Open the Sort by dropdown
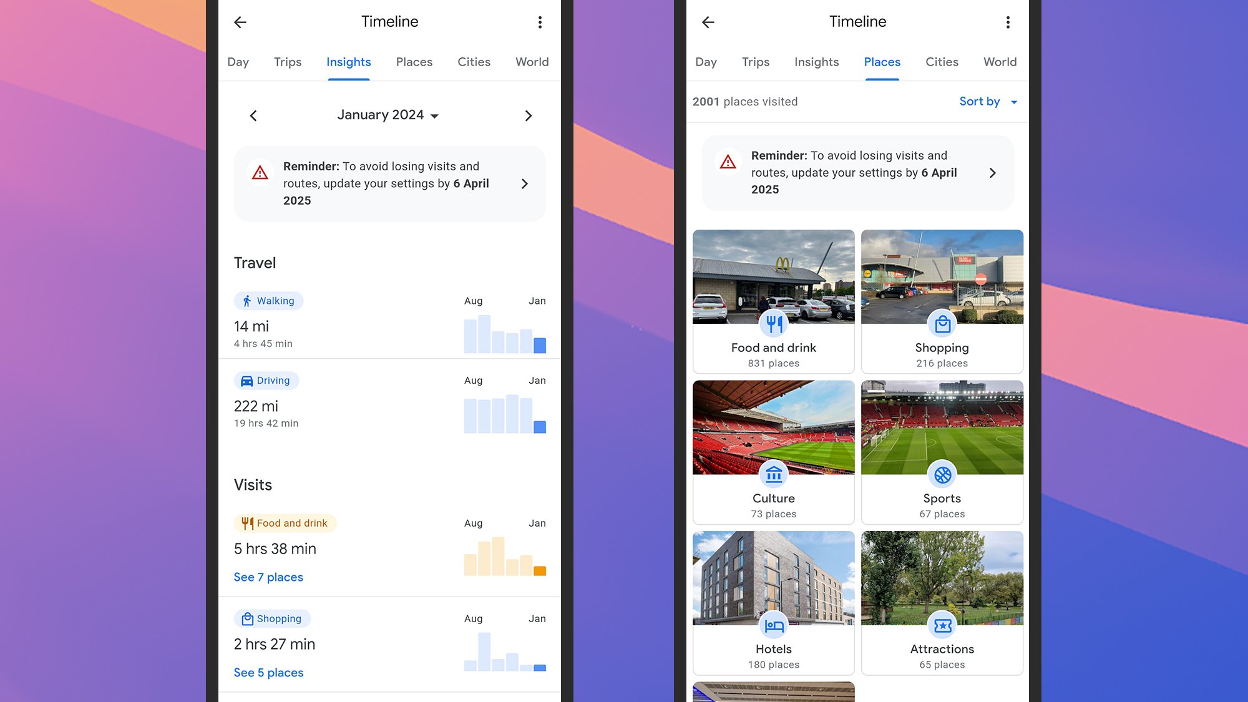Image resolution: width=1248 pixels, height=702 pixels. (987, 101)
